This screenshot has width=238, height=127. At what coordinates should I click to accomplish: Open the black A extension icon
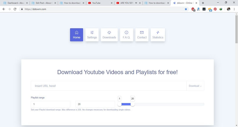click(x=204, y=9)
